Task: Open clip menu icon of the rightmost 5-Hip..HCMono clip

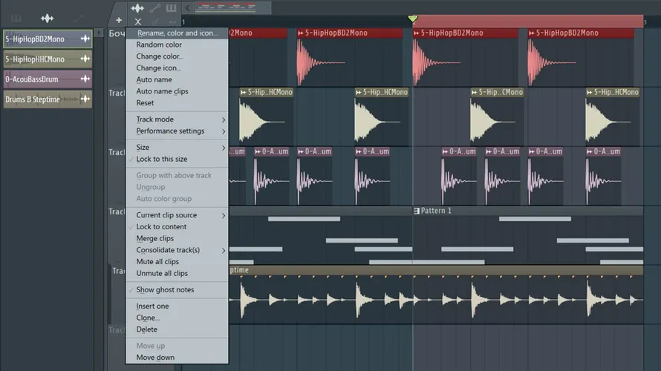Action: [590, 92]
